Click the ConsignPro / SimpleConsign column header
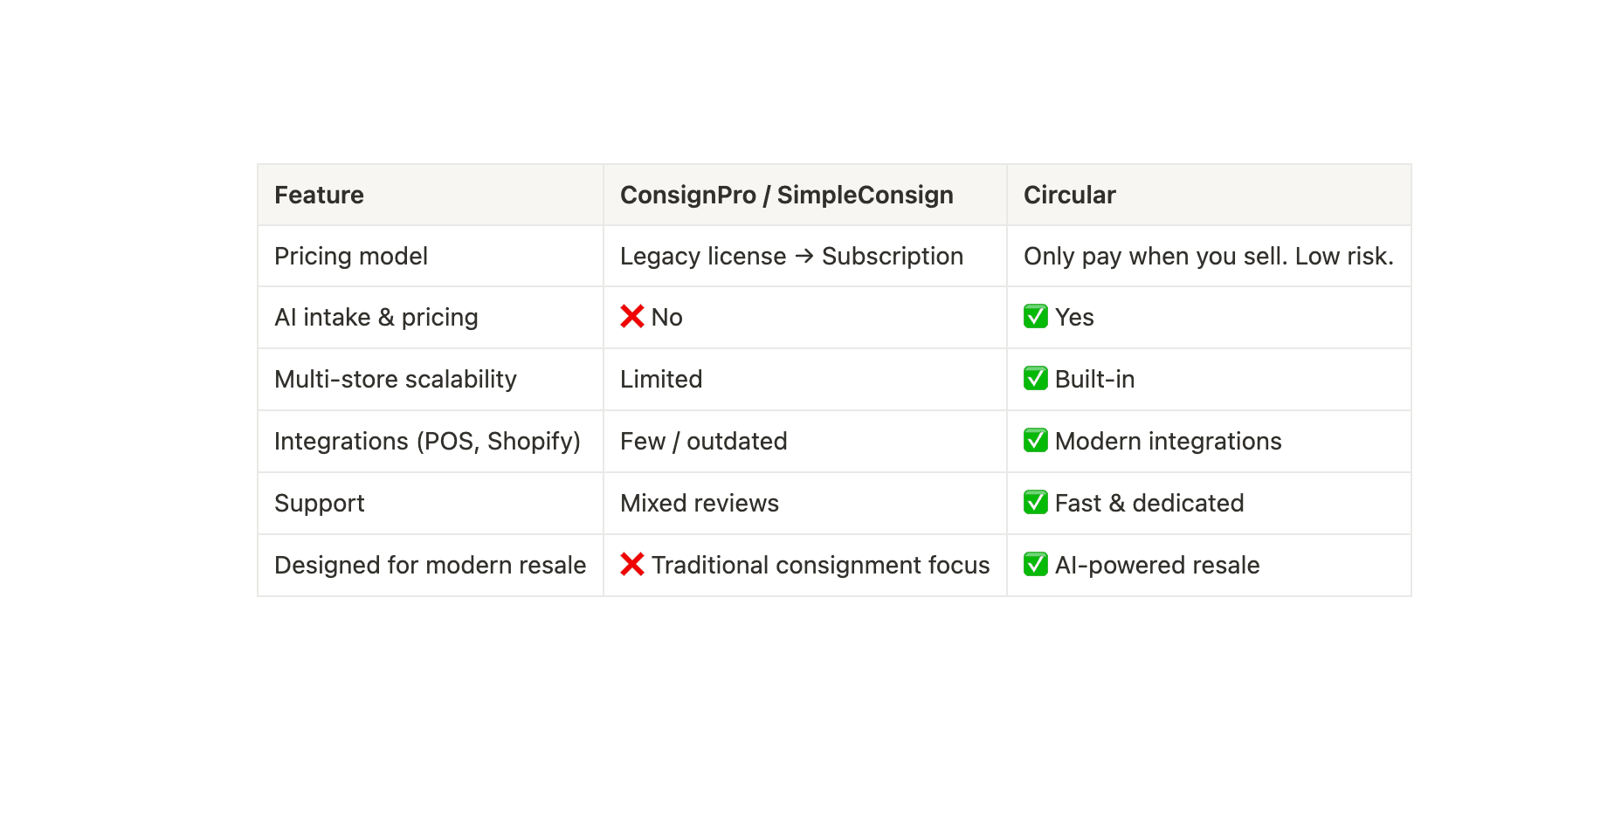 786,195
